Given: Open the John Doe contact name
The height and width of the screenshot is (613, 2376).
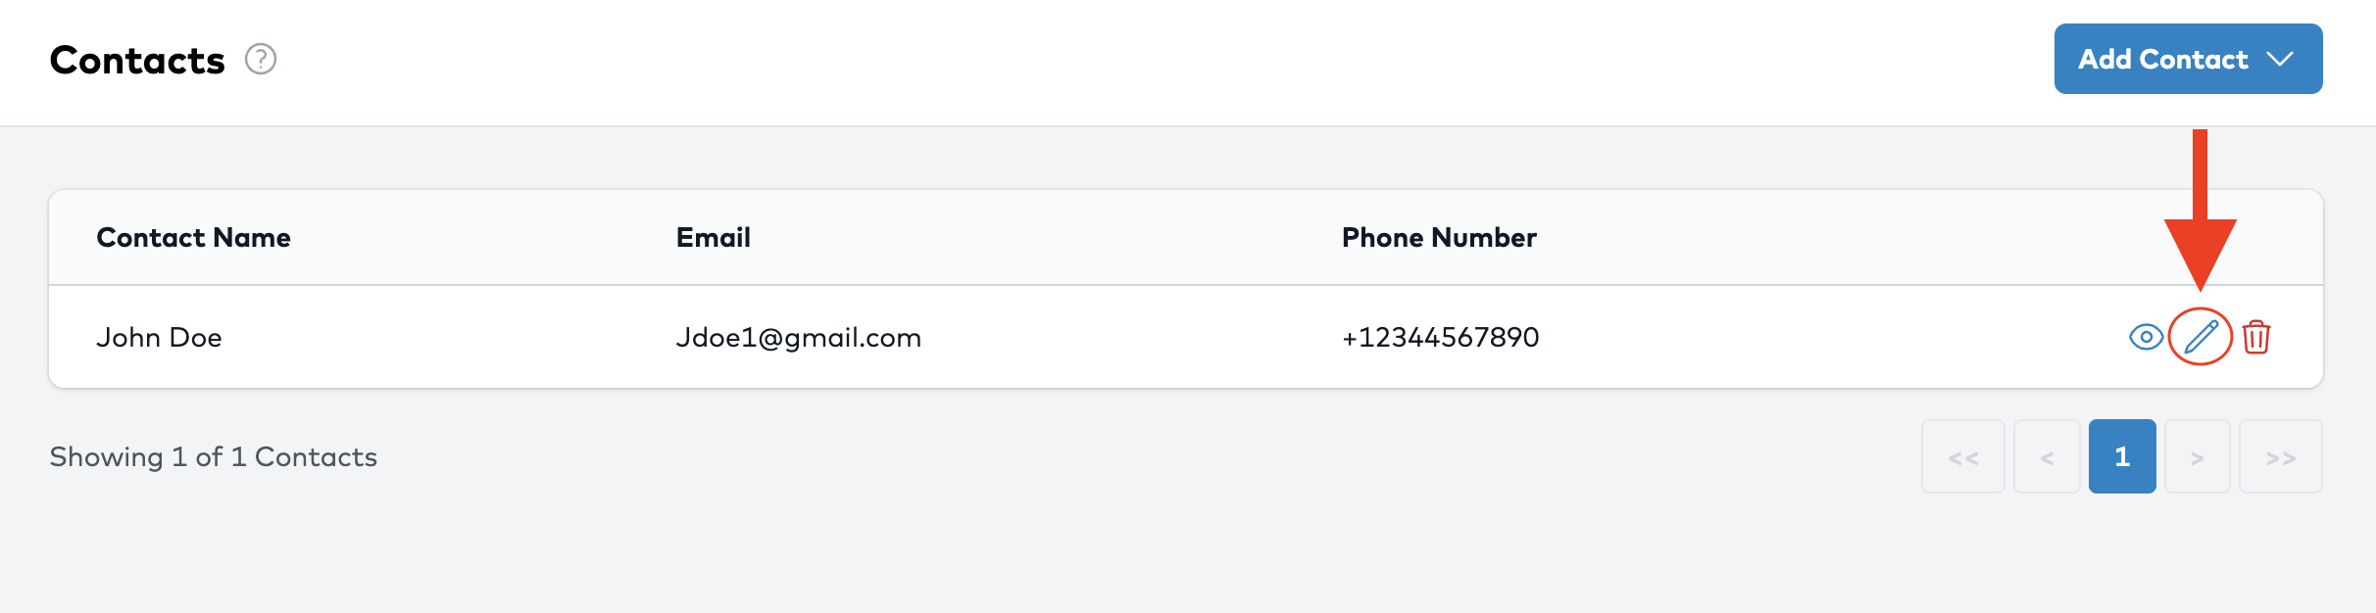Looking at the screenshot, I should pos(159,338).
